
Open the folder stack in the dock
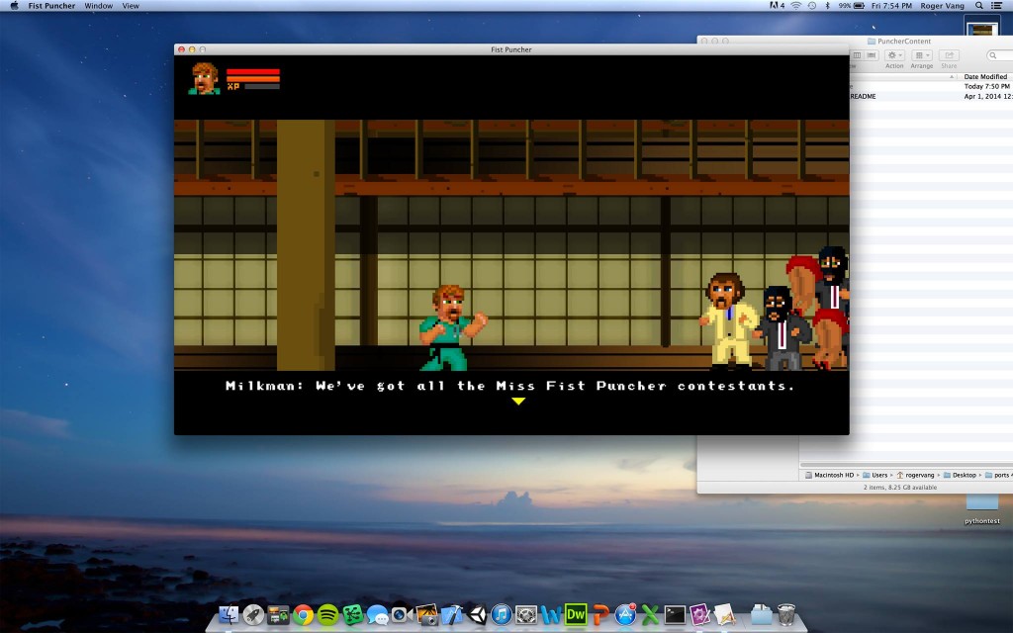[x=761, y=614]
